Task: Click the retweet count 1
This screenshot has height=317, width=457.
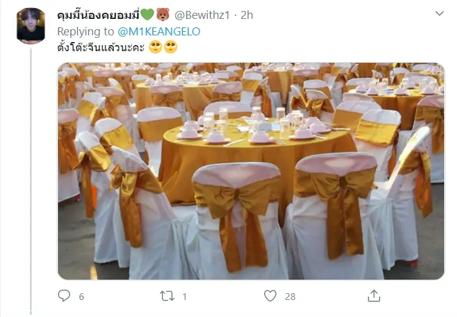Action: tap(184, 297)
